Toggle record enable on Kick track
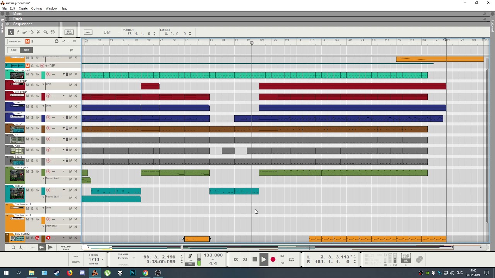The width and height of the screenshot is (495, 278). pos(48,150)
